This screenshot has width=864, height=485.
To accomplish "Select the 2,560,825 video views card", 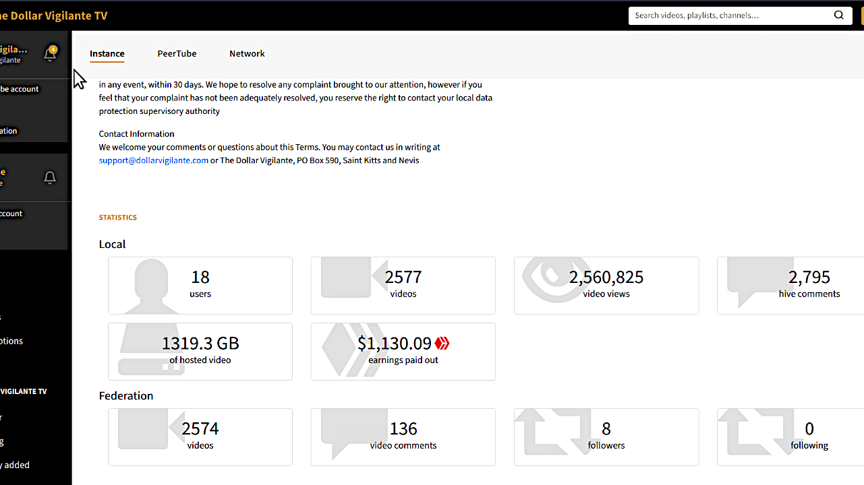I will pos(606,285).
